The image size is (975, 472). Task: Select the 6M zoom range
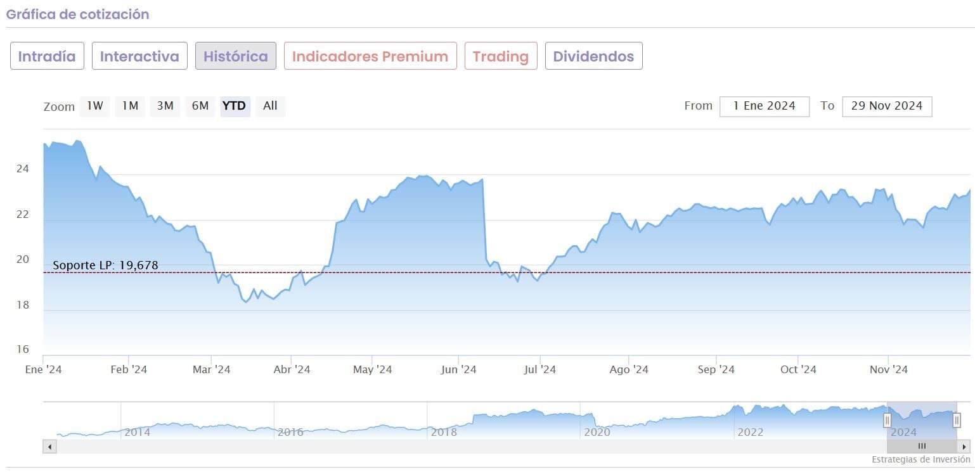click(200, 106)
